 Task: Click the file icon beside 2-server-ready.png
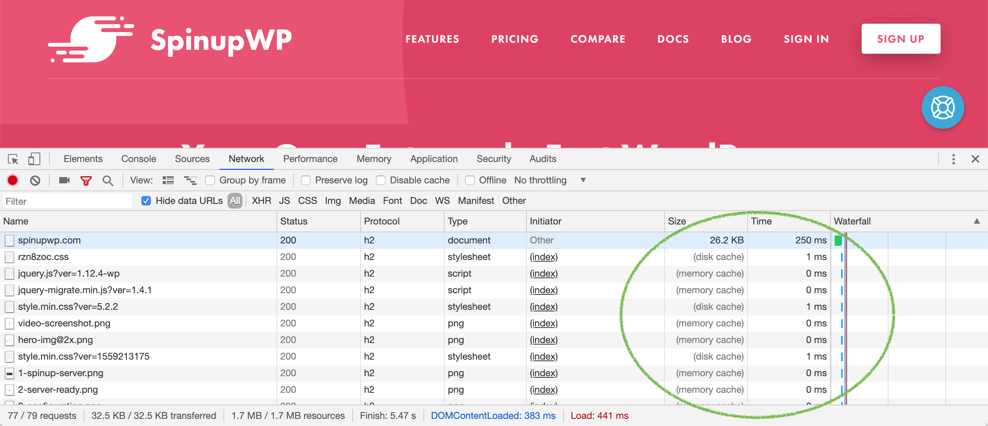[9, 390]
